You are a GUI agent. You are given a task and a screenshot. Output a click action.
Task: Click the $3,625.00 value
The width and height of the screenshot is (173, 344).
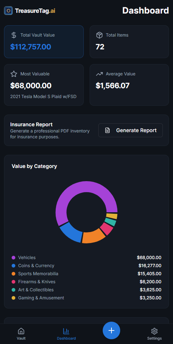pyautogui.click(x=150, y=290)
